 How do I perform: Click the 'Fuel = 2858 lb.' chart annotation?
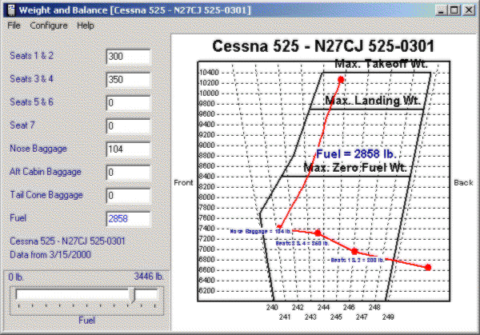[356, 154]
